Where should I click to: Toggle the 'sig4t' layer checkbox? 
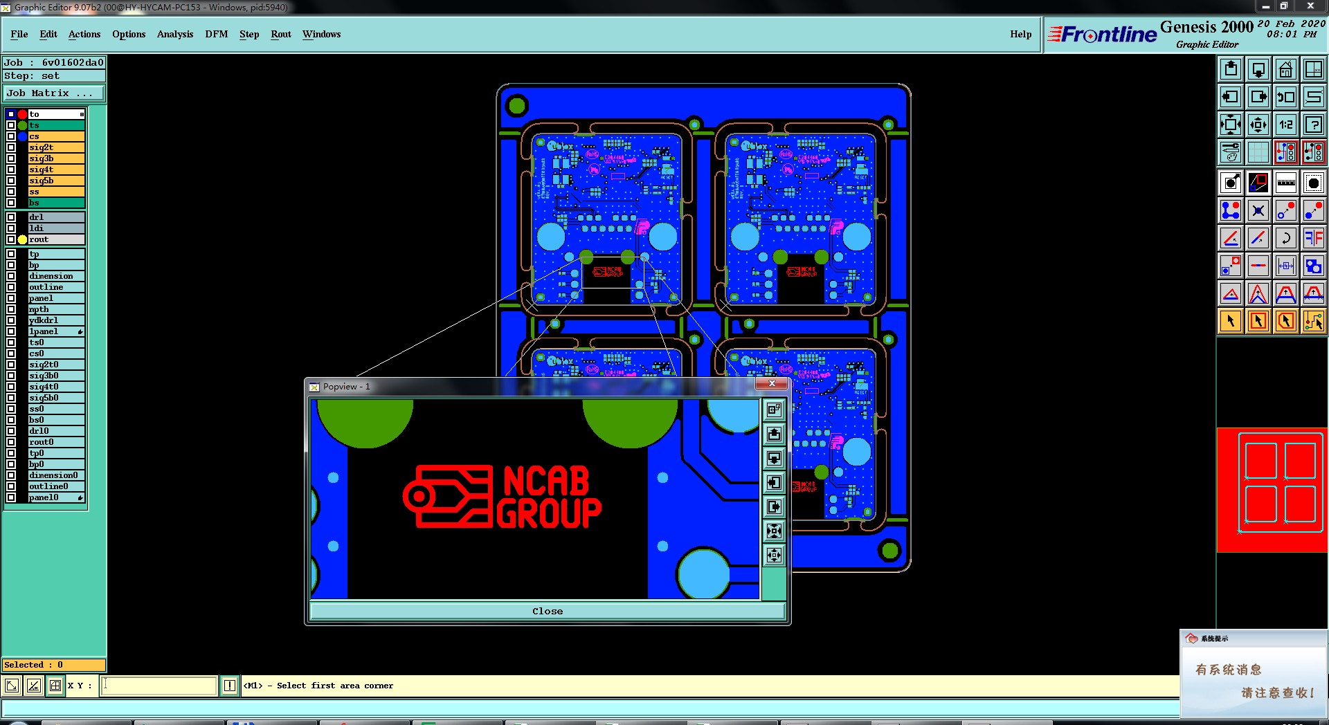(11, 169)
